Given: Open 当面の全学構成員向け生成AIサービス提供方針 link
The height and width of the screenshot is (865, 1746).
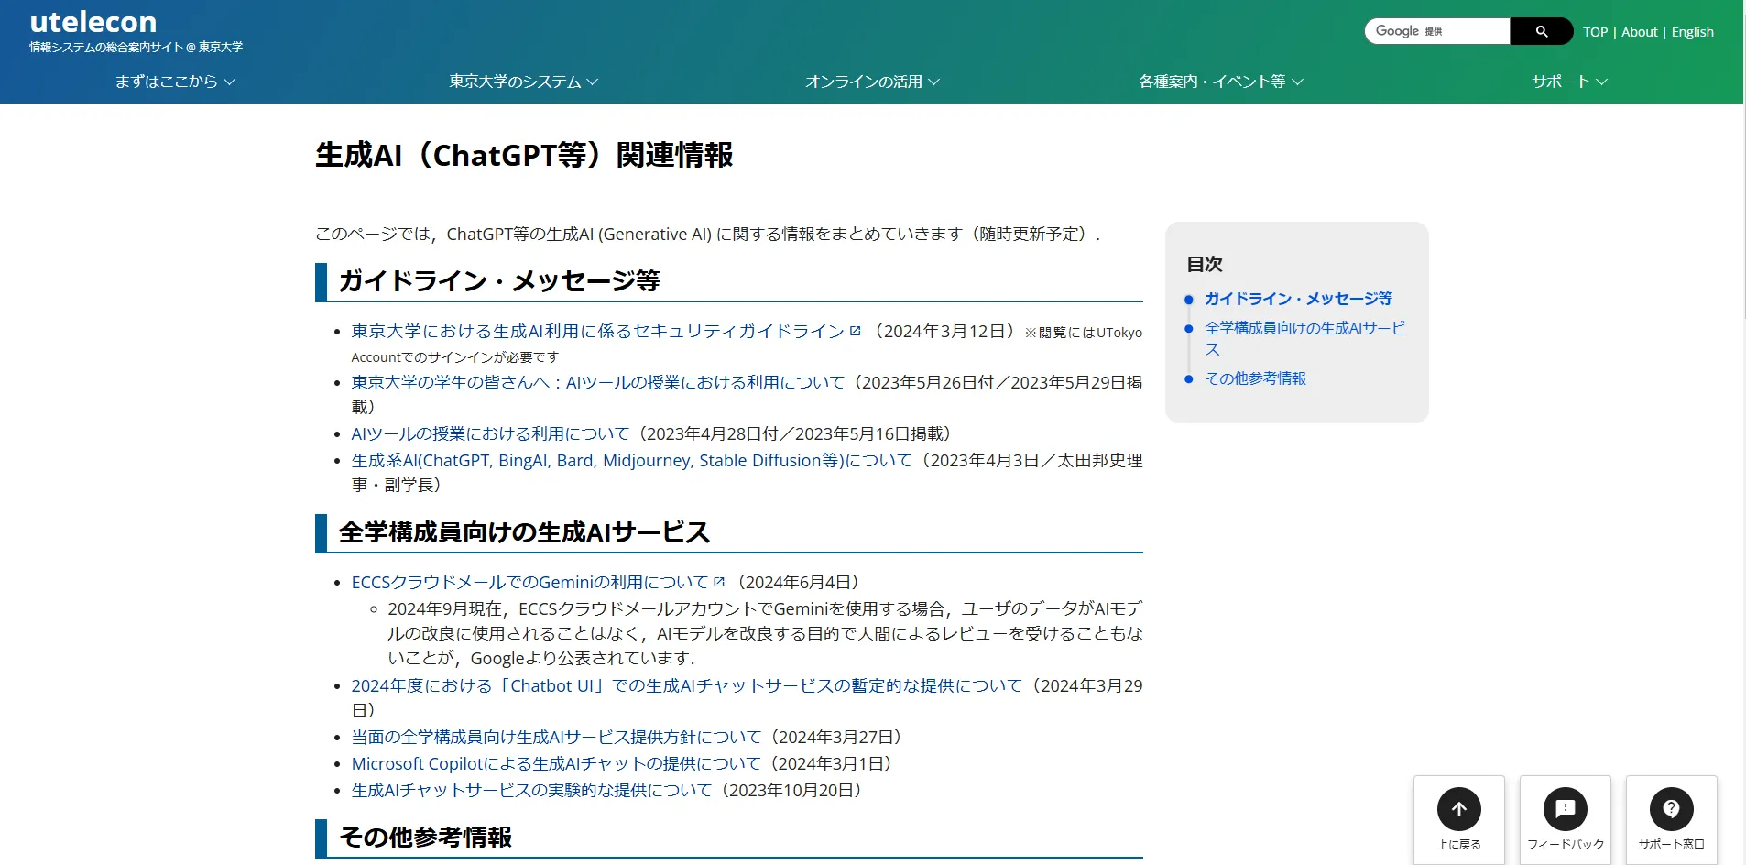Looking at the screenshot, I should (556, 737).
